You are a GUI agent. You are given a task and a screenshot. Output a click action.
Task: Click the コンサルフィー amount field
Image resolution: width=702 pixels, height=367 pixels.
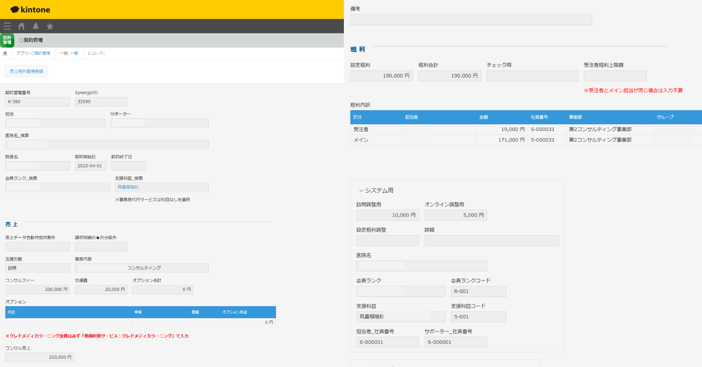pyautogui.click(x=37, y=289)
